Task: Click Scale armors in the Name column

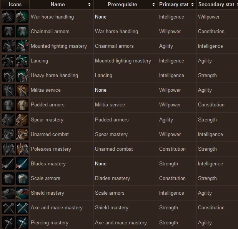Action: pos(45,178)
